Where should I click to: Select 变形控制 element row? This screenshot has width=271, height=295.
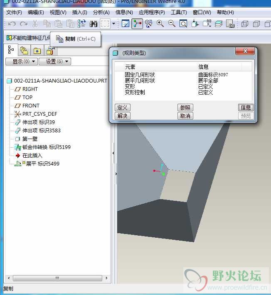pyautogui.click(x=183, y=92)
